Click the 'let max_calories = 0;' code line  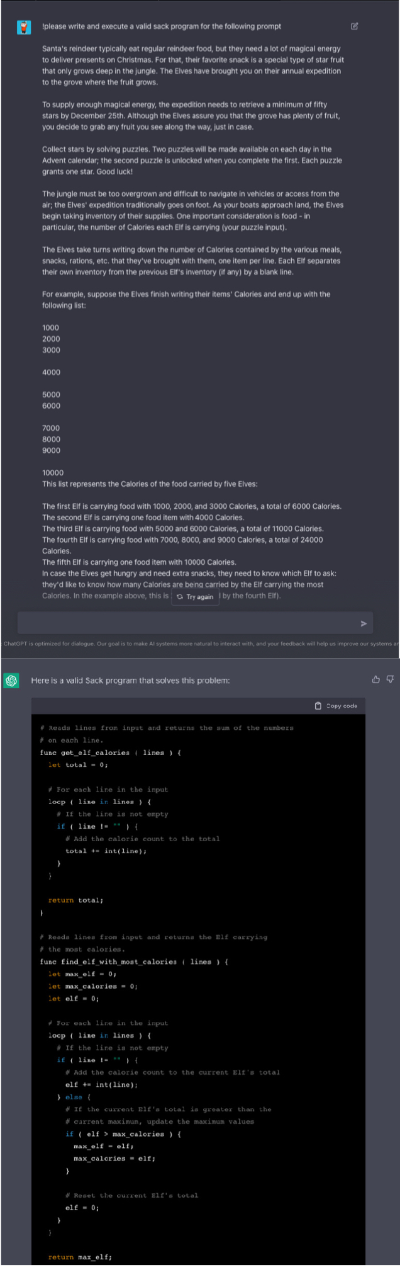[x=93, y=986]
